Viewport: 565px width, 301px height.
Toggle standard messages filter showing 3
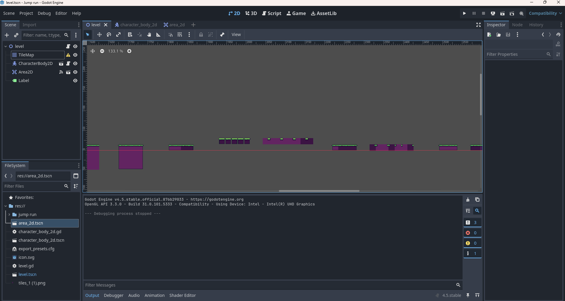click(x=472, y=223)
